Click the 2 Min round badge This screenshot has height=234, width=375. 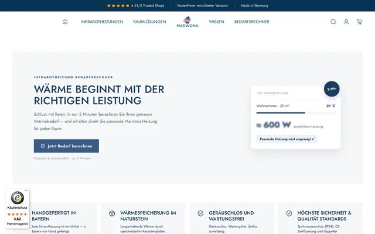click(332, 89)
